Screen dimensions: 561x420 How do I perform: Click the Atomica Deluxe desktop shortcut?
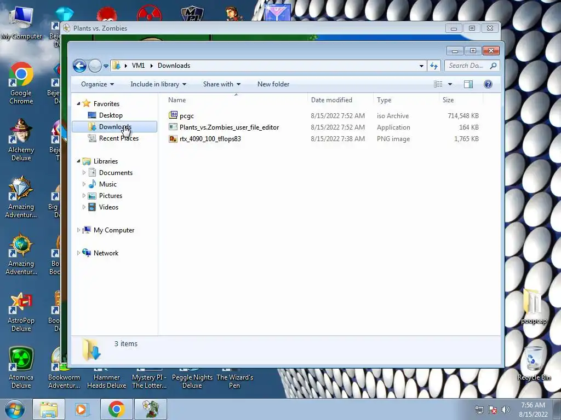point(21,368)
